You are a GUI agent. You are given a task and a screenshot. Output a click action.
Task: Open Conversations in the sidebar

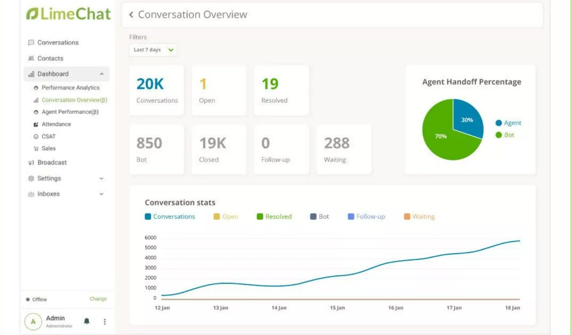coord(58,42)
